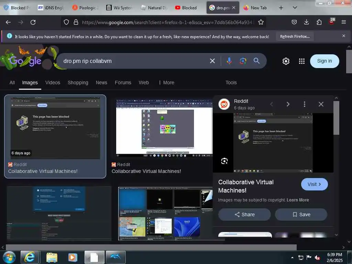Open preview panel three-dot options menu
The height and width of the screenshot is (264, 352).
[305, 104]
